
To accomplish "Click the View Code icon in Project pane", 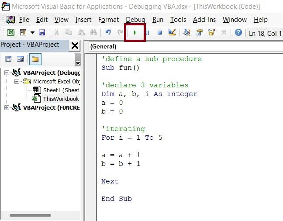I will click(8, 59).
